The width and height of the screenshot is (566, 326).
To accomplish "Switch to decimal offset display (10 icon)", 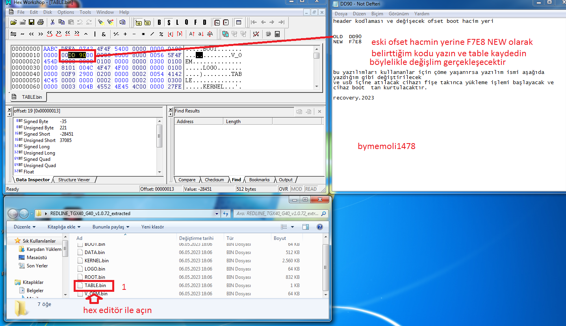I will [x=148, y=22].
